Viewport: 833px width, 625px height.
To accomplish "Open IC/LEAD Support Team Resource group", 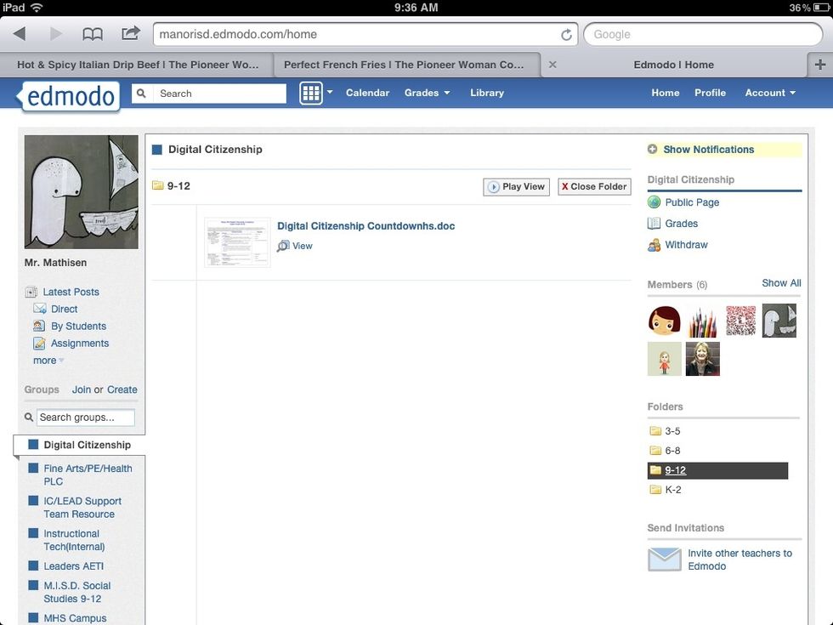I will click(82, 508).
